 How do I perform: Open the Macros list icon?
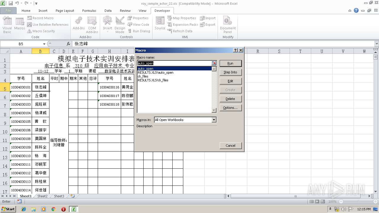click(x=20, y=24)
